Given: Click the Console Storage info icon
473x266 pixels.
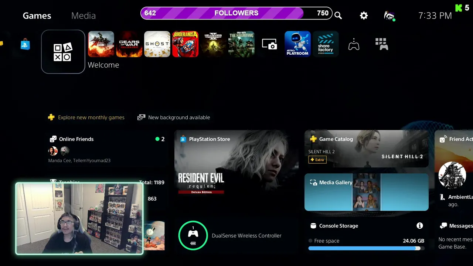Looking at the screenshot, I should (x=420, y=226).
